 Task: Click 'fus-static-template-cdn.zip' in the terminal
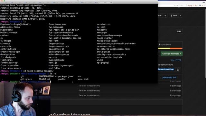coord(65,38)
